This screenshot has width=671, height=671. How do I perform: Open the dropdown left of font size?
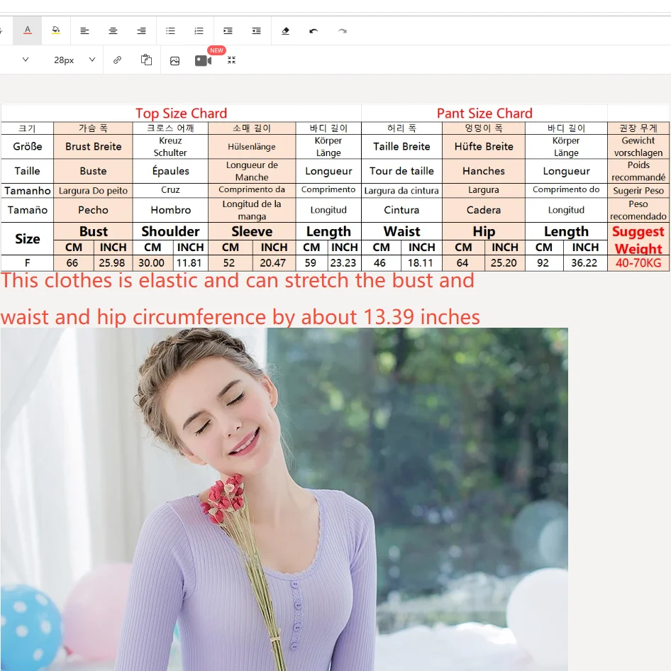[x=26, y=60]
